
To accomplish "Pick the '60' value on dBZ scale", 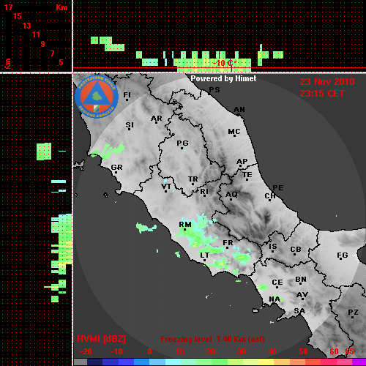I will pos(334,351).
